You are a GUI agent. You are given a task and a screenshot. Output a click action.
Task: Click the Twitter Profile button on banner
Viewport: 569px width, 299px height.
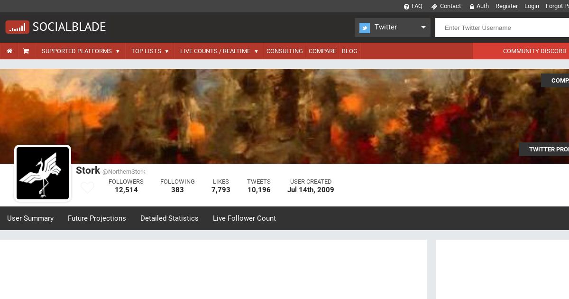[x=544, y=149]
